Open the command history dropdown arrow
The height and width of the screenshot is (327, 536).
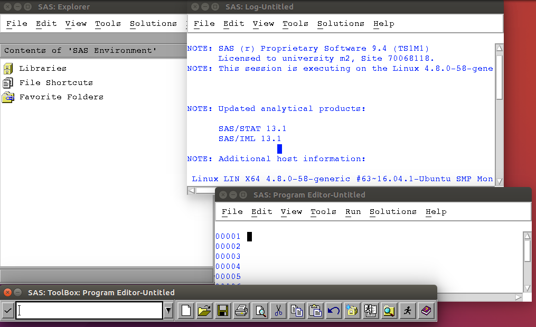168,311
